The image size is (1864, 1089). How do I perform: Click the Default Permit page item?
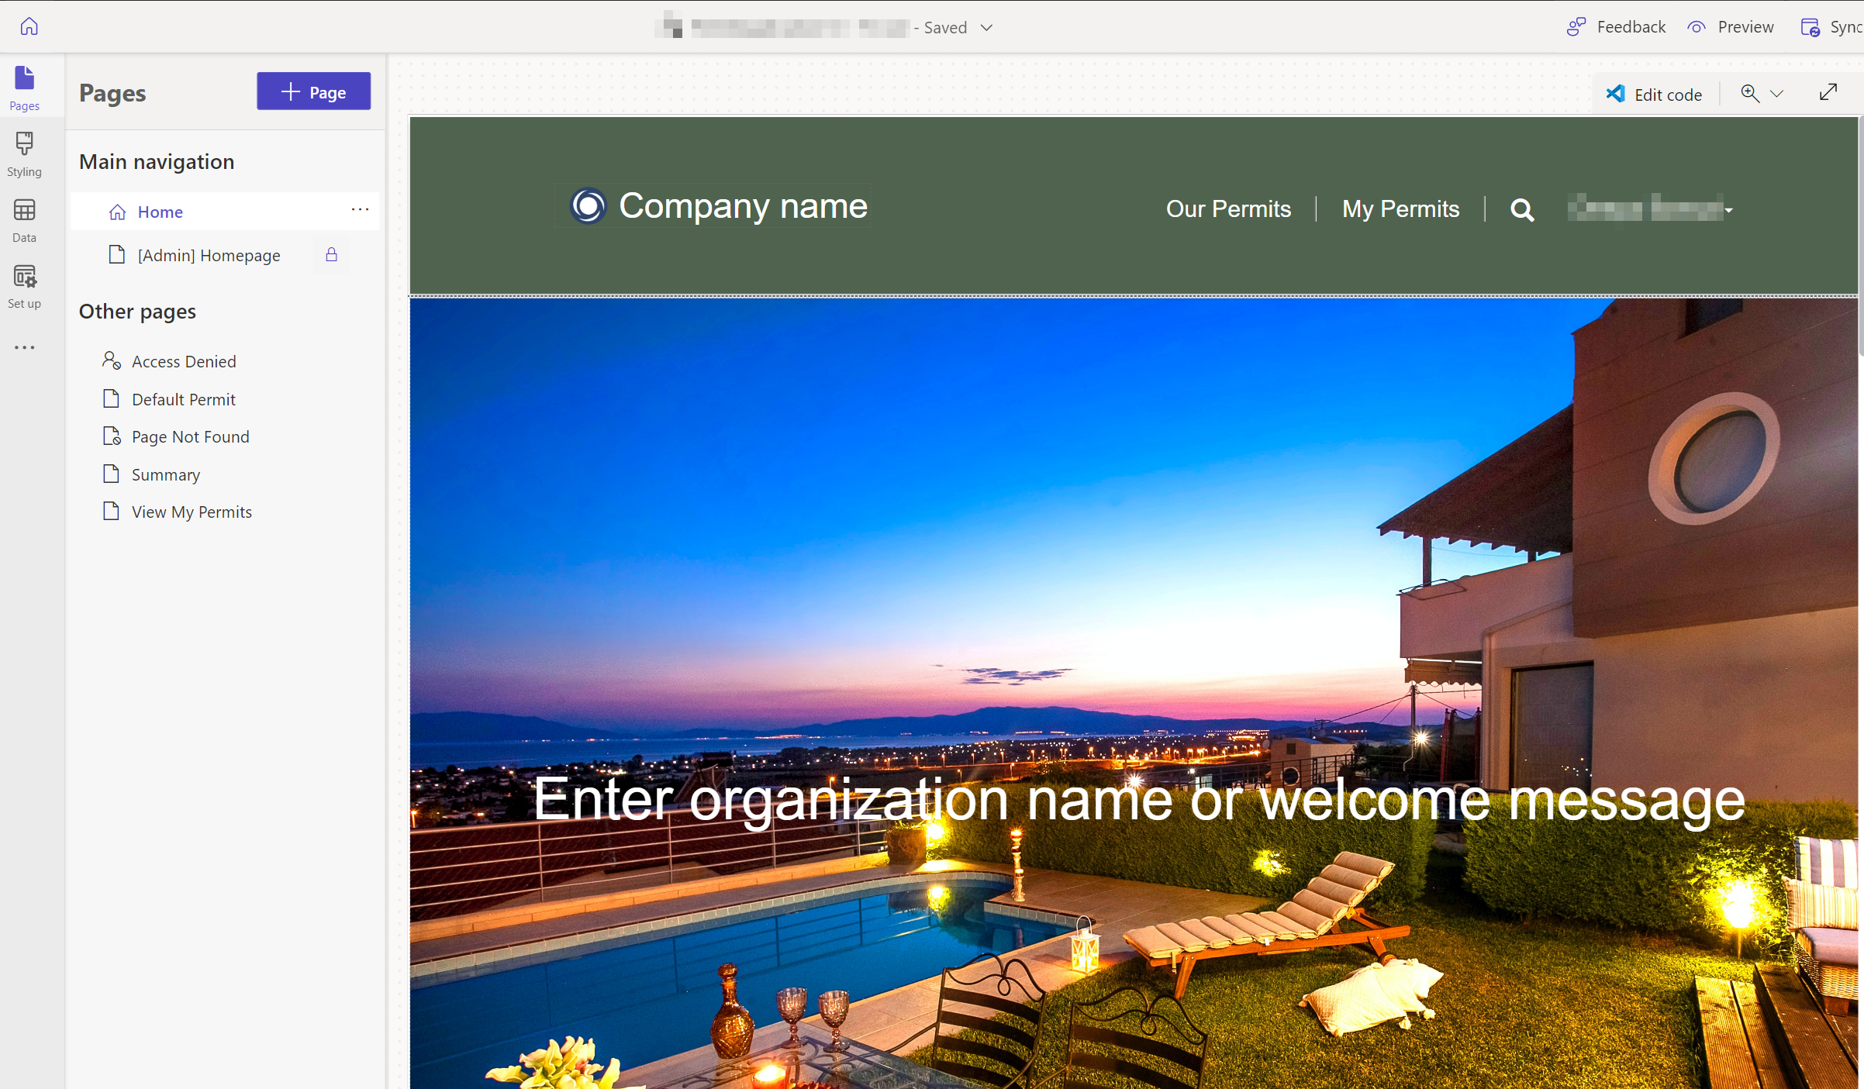pyautogui.click(x=183, y=398)
